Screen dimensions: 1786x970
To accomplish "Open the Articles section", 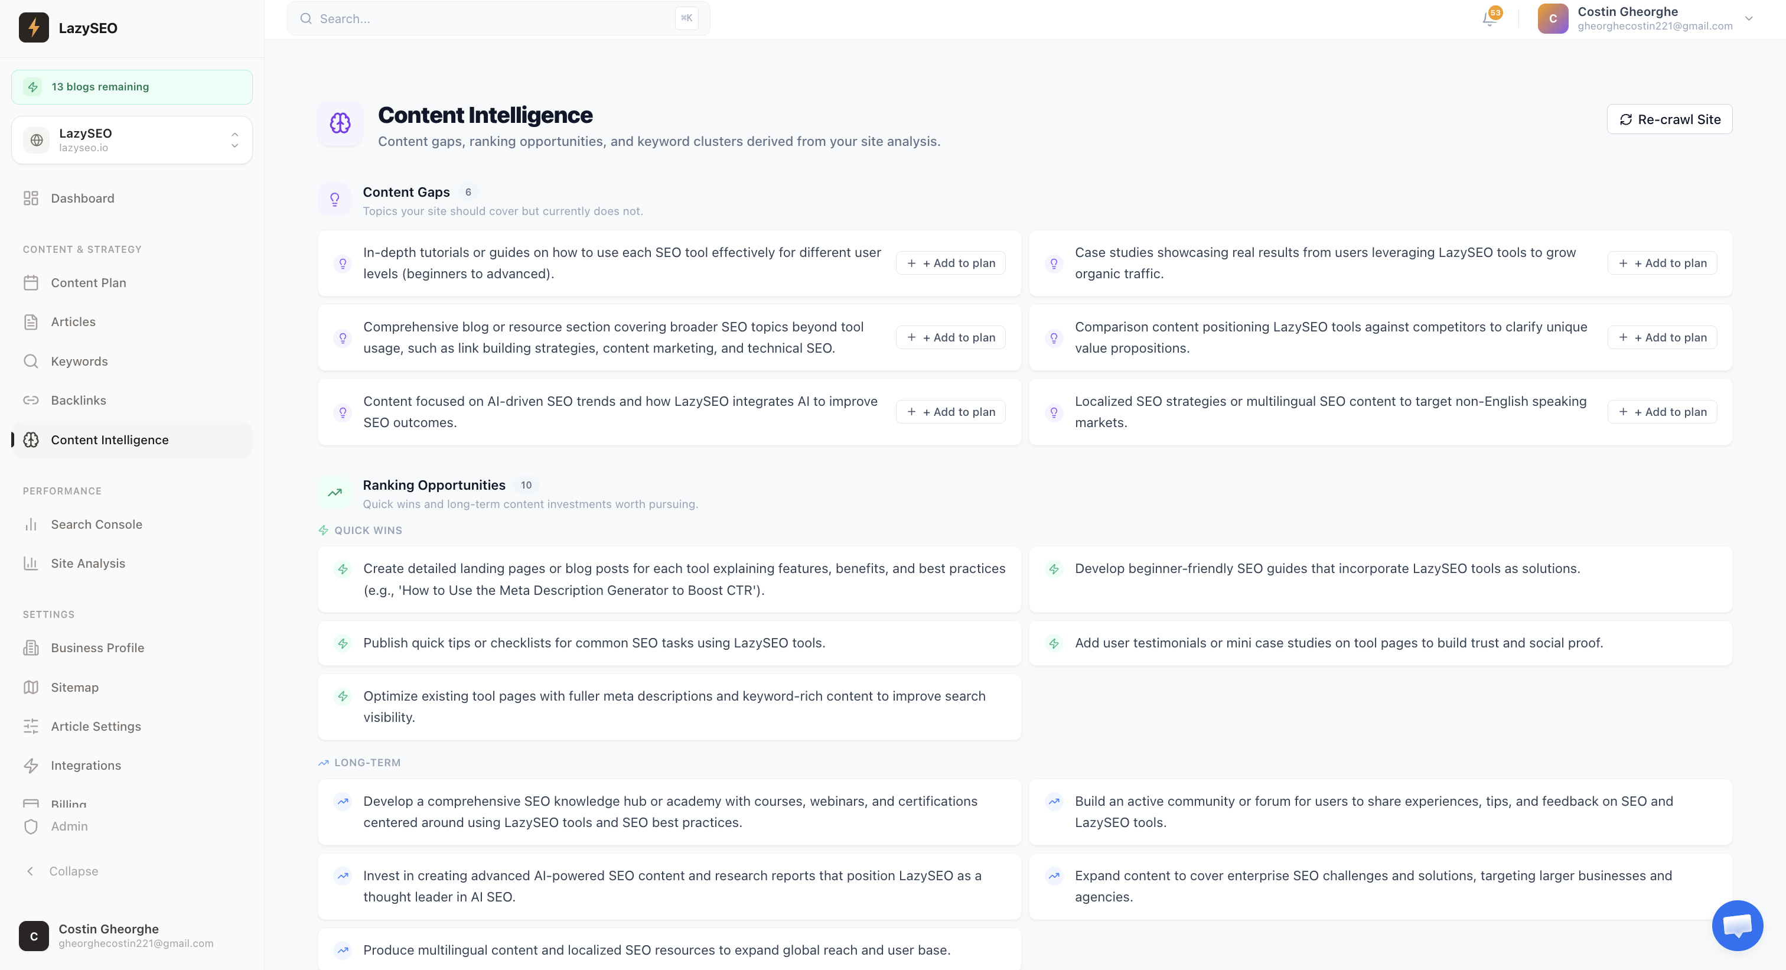I will pos(132,322).
